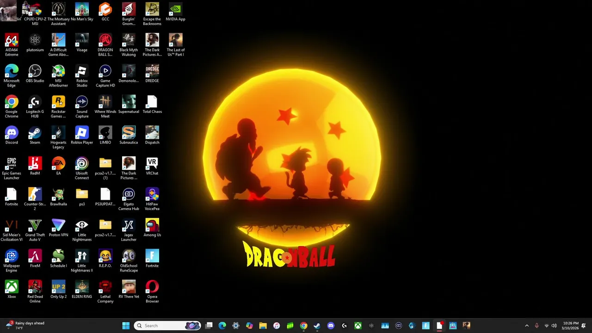
Task: Select PS3UPDAT file icon
Action: click(x=105, y=197)
